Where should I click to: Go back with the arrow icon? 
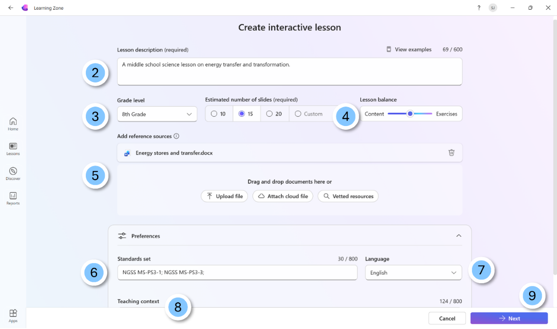(x=11, y=8)
